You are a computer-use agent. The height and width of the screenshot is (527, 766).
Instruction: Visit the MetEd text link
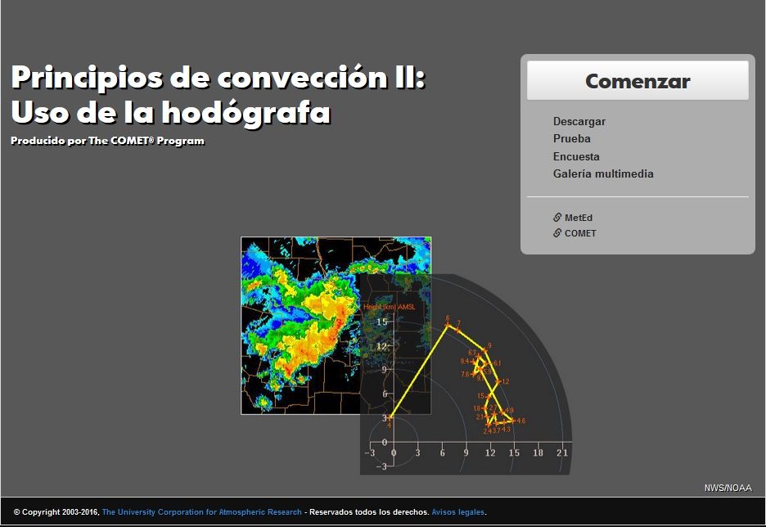(x=579, y=218)
